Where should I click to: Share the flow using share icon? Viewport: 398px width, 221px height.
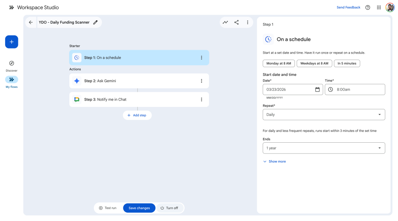click(x=236, y=22)
